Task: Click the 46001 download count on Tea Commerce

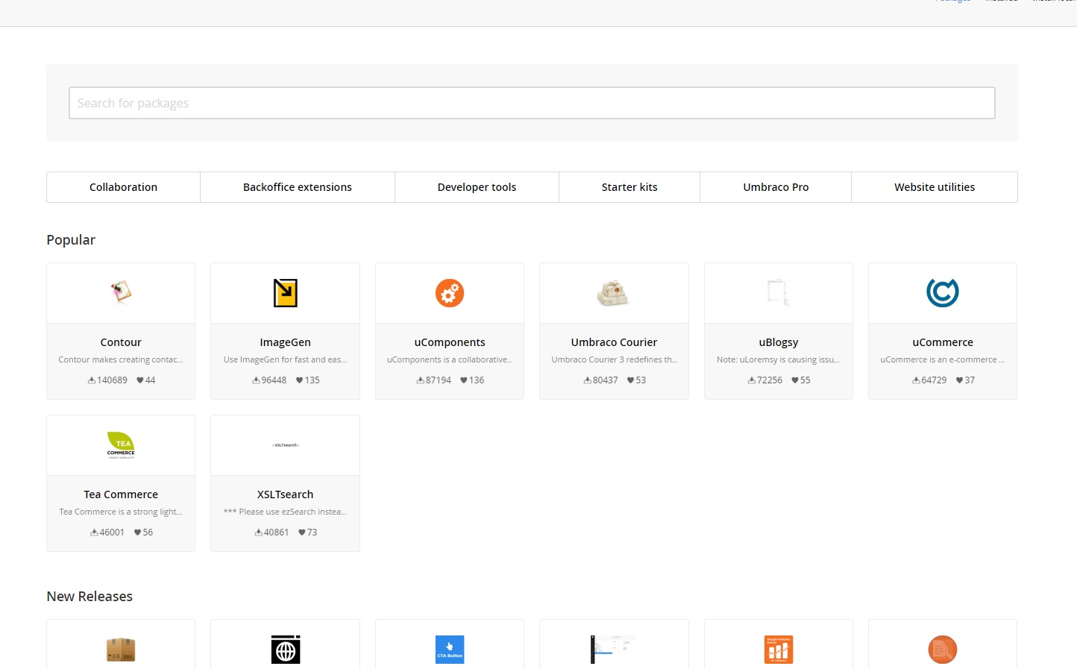Action: point(112,533)
